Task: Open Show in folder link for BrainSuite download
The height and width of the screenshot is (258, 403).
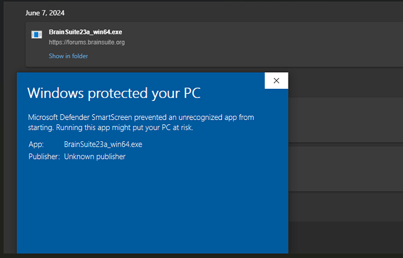Action: (68, 56)
